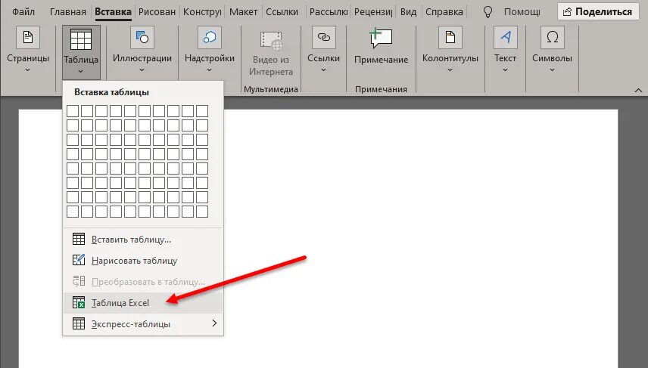This screenshot has width=648, height=368.
Task: Open the Символы omega icon
Action: [x=552, y=38]
